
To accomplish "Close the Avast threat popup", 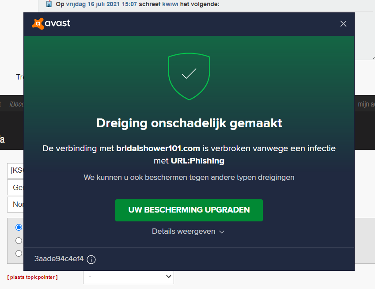I will click(343, 24).
